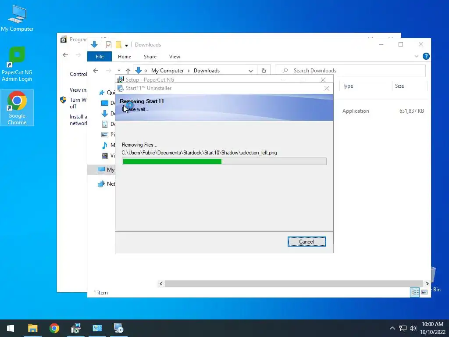Select My Computer in the address path
This screenshot has width=449, height=337.
(167, 71)
